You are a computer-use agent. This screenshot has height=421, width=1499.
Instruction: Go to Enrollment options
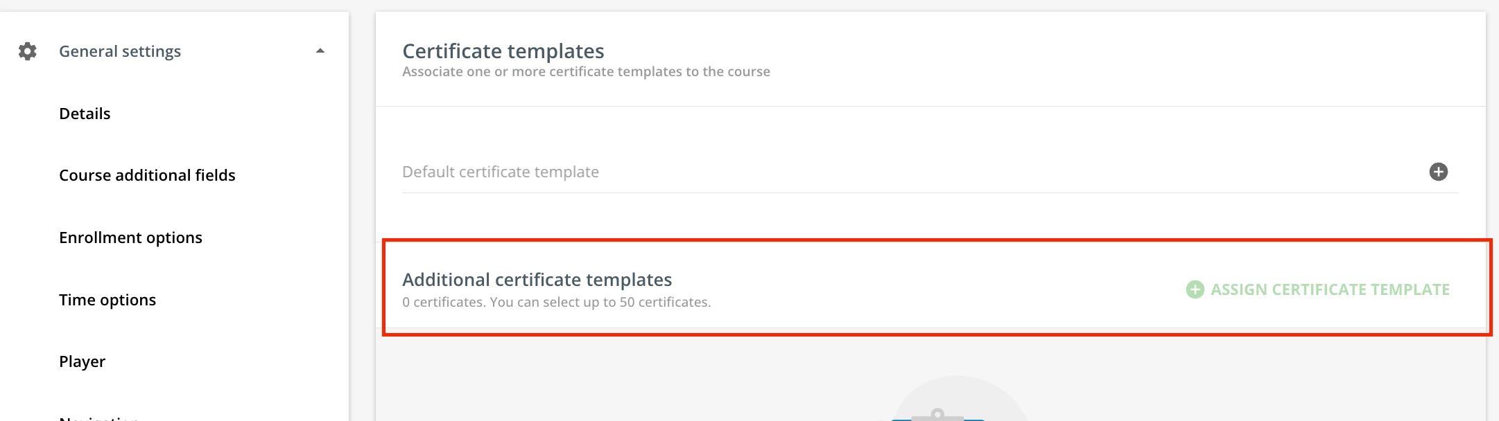click(130, 238)
